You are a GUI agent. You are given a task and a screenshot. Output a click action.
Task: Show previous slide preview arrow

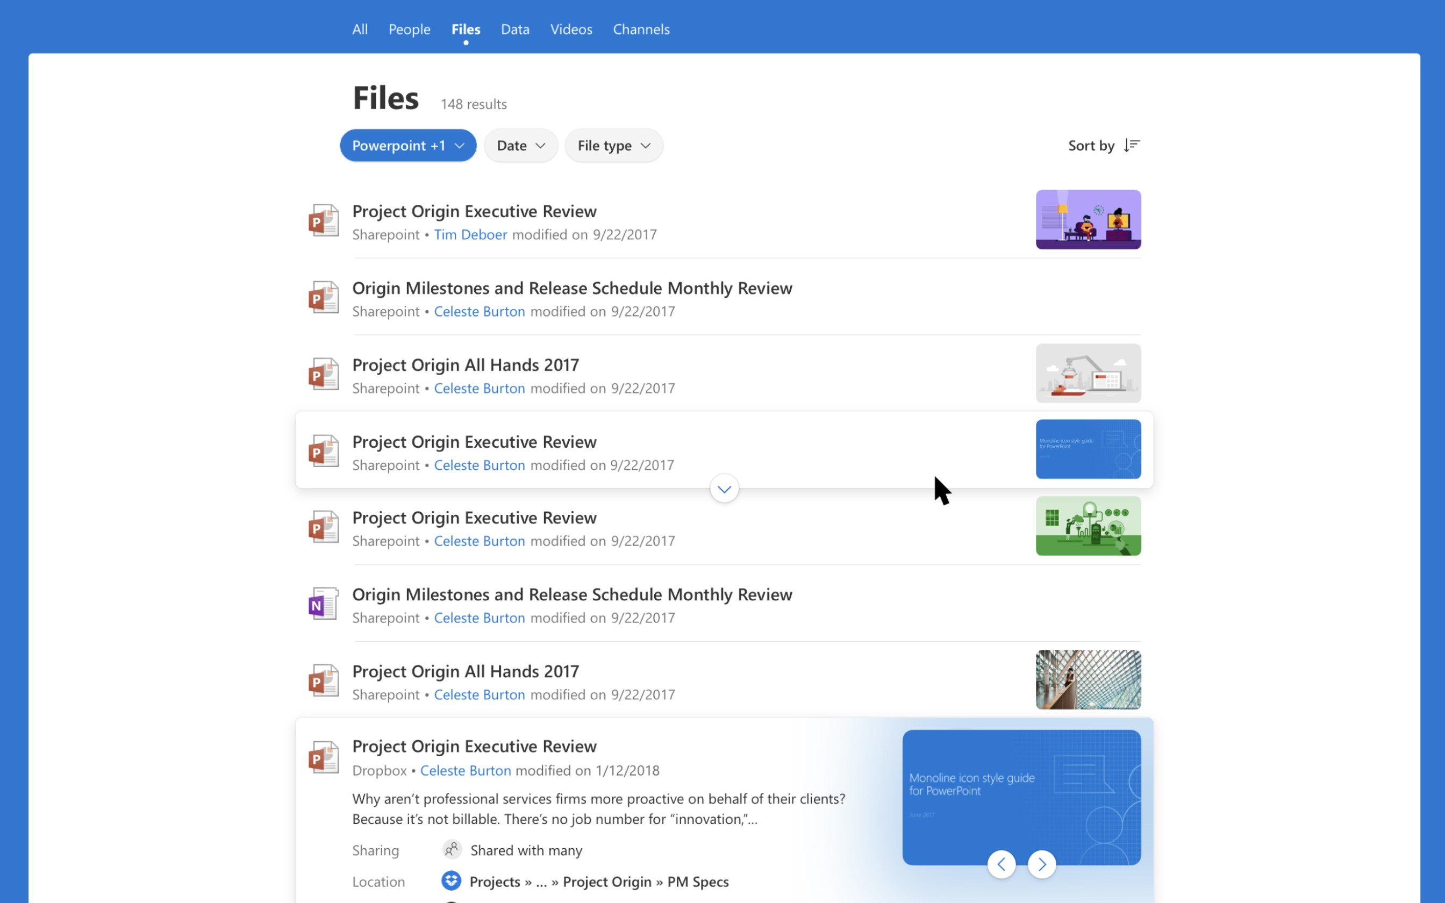(1002, 864)
